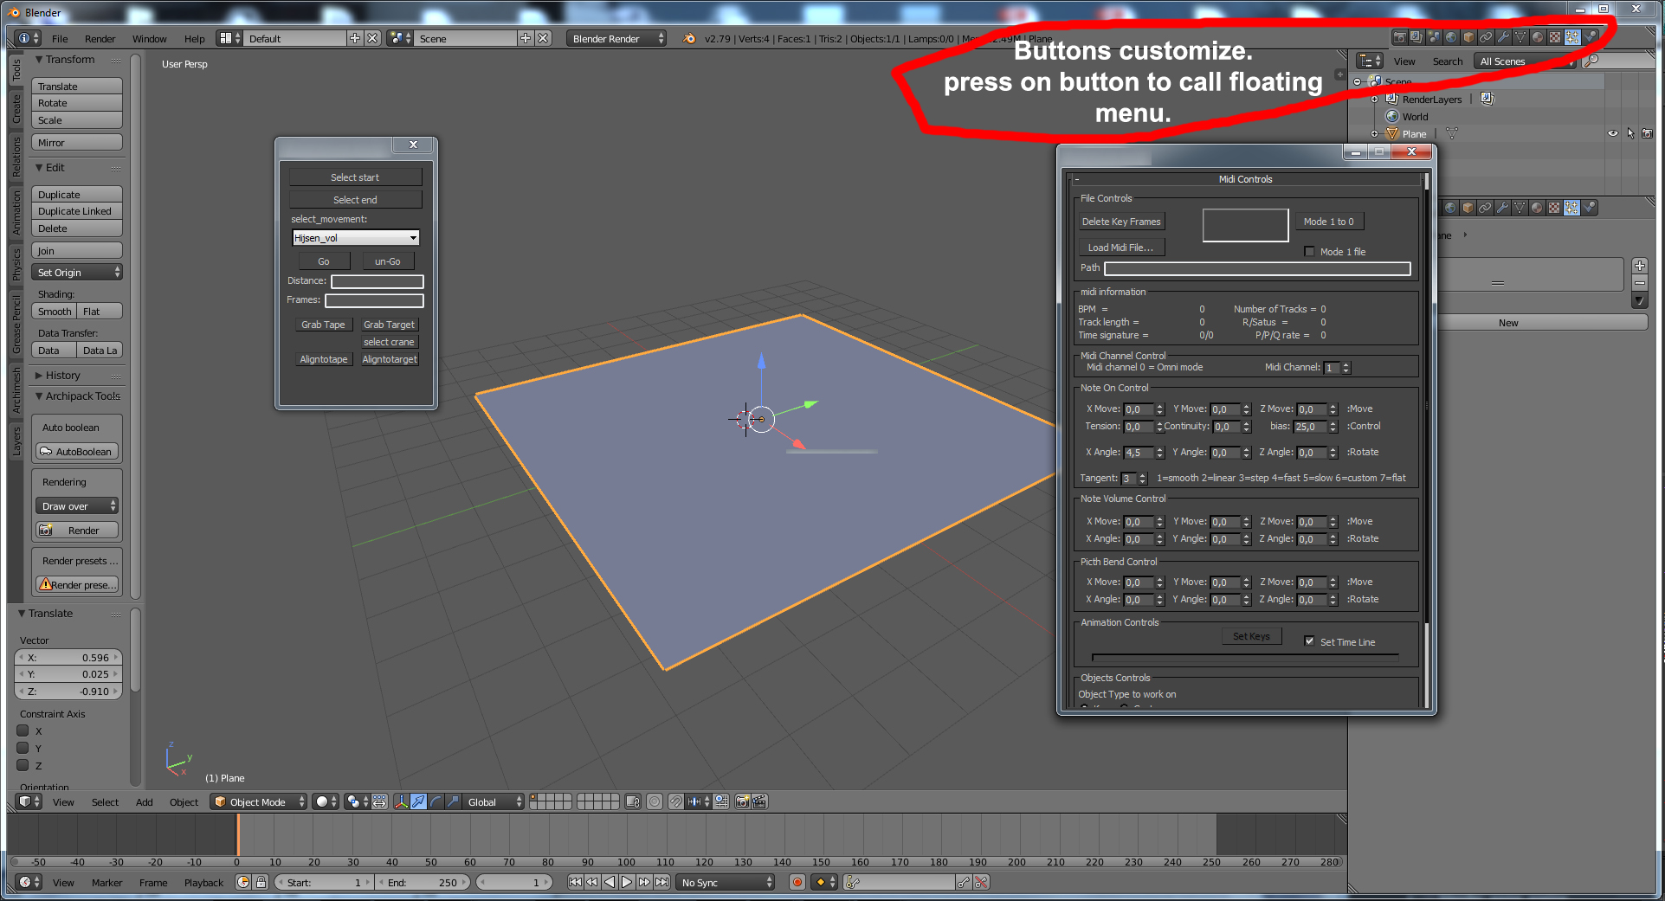
Task: Enable the Mode 1 file checkbox
Action: pyautogui.click(x=1309, y=252)
